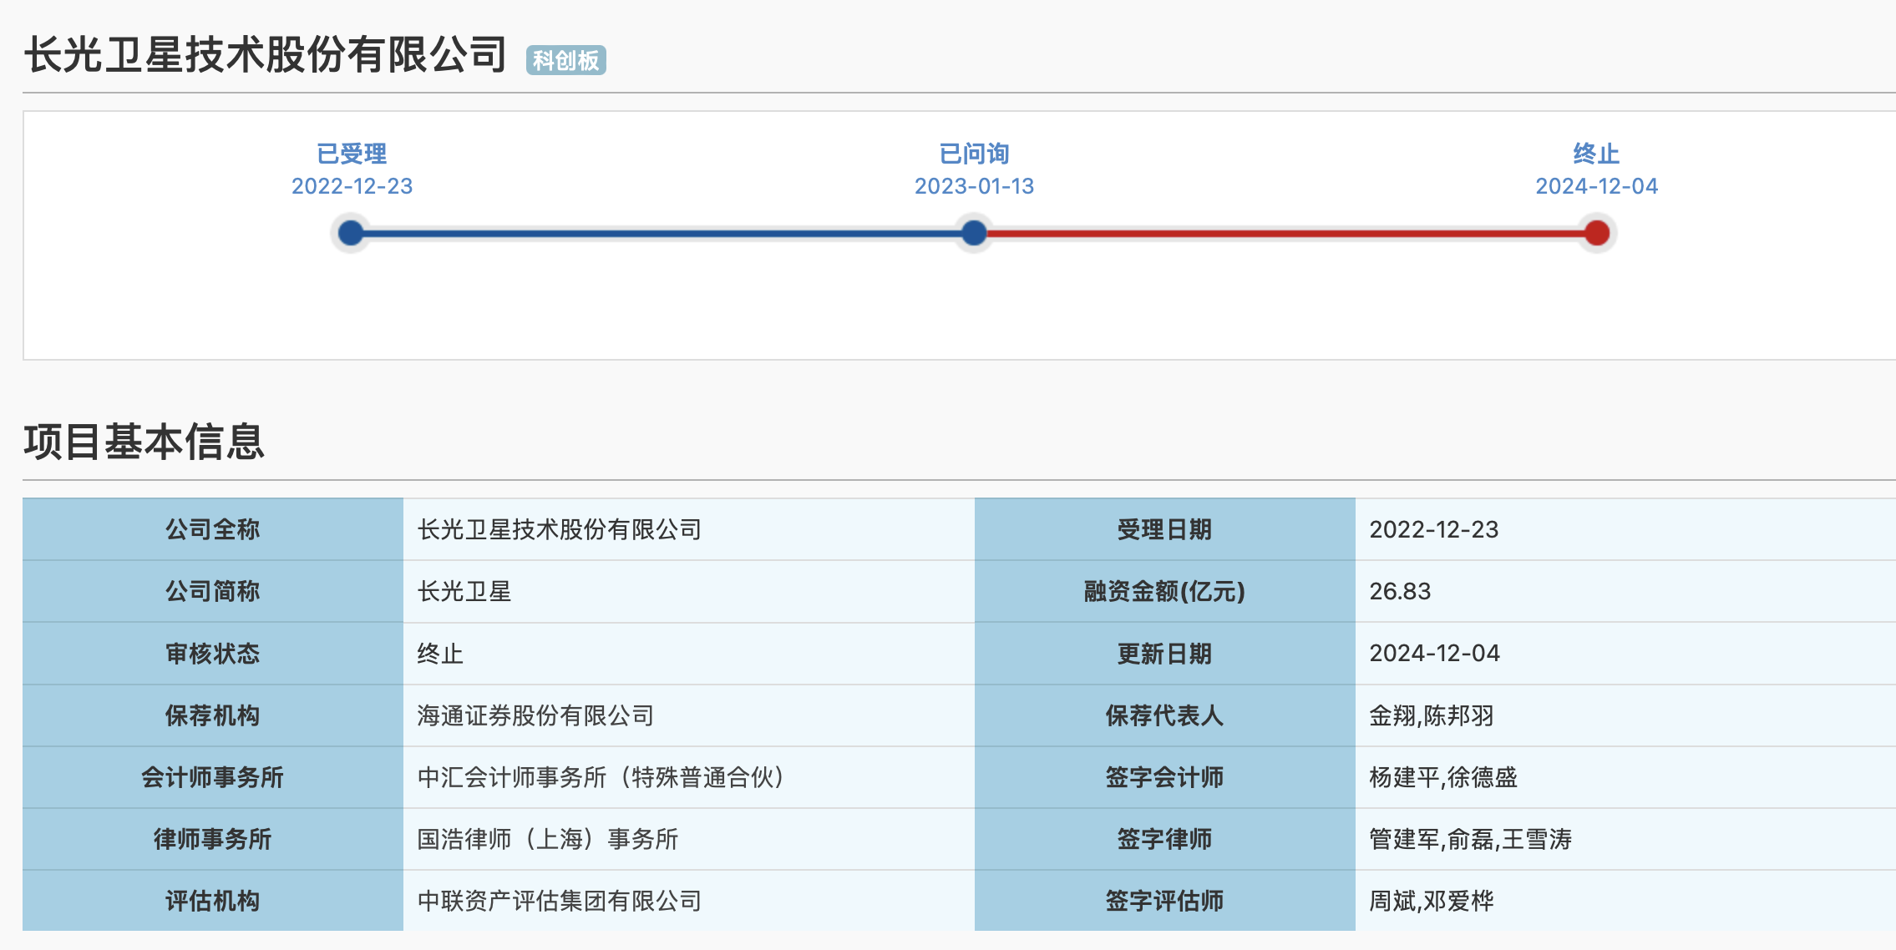The width and height of the screenshot is (1896, 950).
Task: Click the 已受理 stage label
Action: coord(352,154)
